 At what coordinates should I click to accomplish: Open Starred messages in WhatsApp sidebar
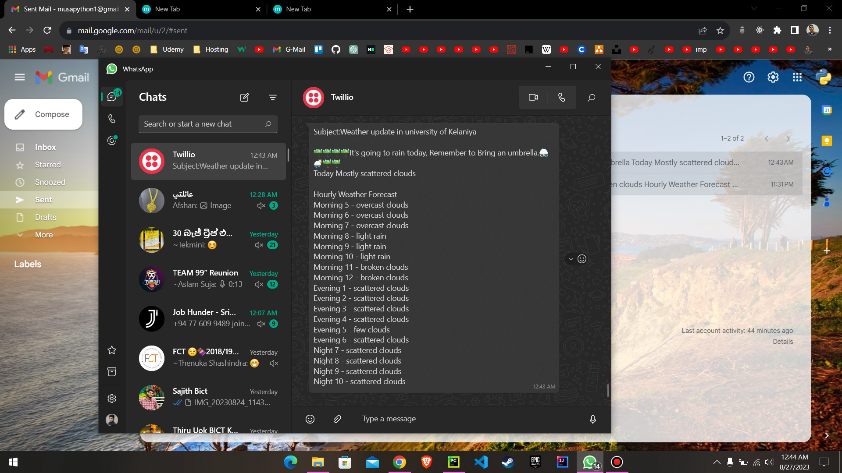(x=111, y=350)
